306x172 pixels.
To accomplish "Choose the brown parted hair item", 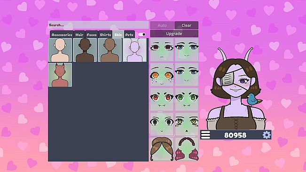I will 162,149.
